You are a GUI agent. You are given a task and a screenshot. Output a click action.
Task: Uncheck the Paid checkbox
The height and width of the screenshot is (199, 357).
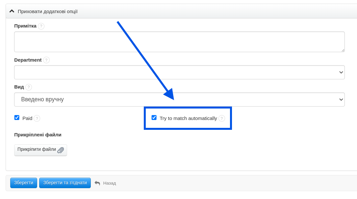click(17, 118)
